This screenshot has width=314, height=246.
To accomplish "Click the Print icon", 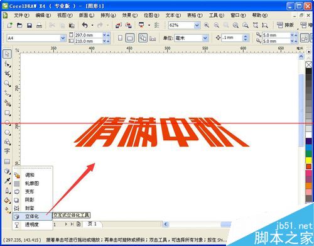I will 40,26.
